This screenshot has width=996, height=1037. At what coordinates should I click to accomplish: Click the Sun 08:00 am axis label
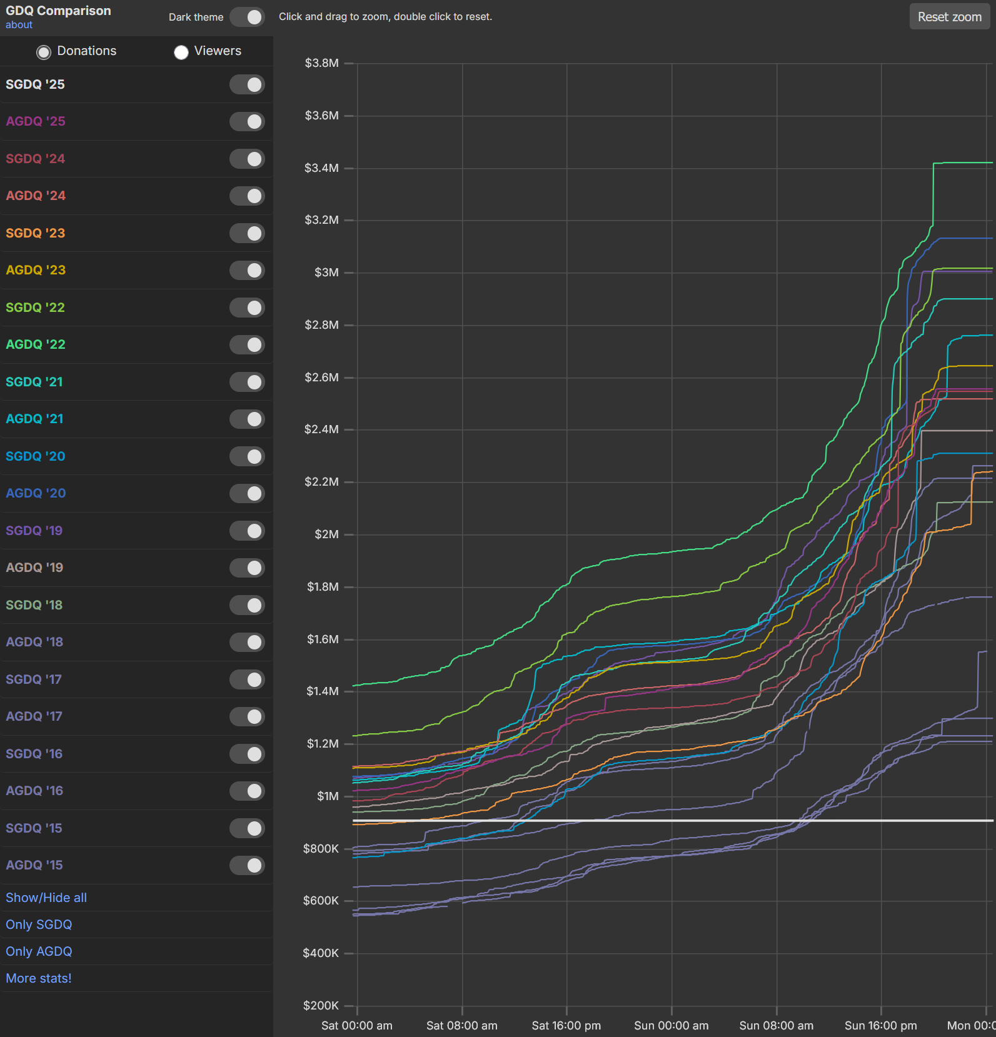coord(777,1026)
